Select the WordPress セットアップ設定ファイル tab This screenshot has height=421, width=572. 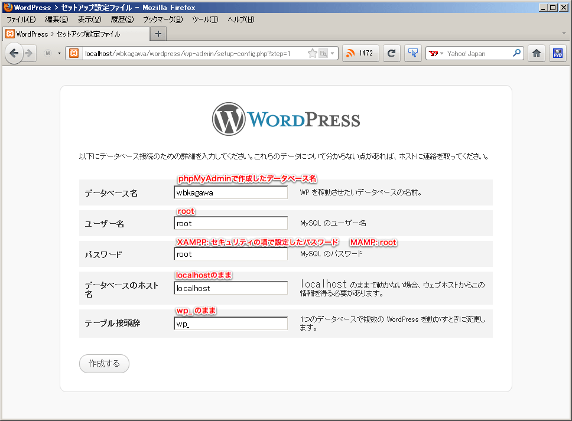tap(71, 34)
